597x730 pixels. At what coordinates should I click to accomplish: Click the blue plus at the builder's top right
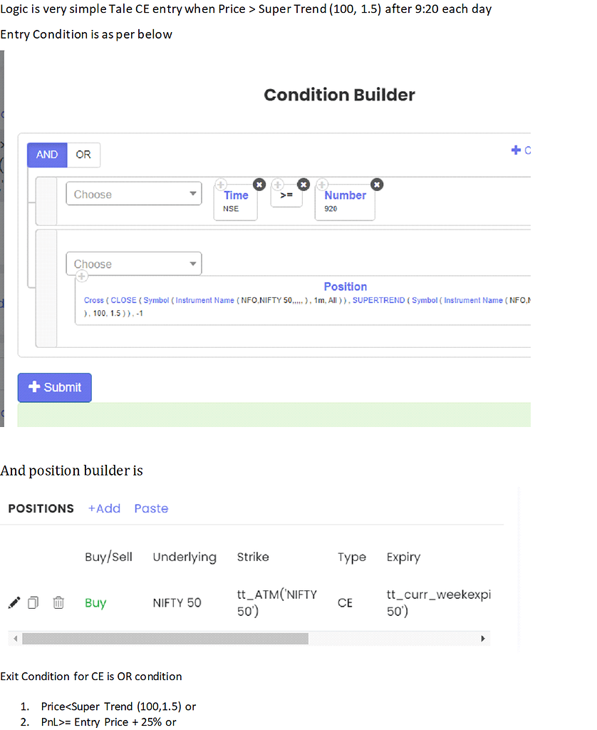pyautogui.click(x=516, y=150)
